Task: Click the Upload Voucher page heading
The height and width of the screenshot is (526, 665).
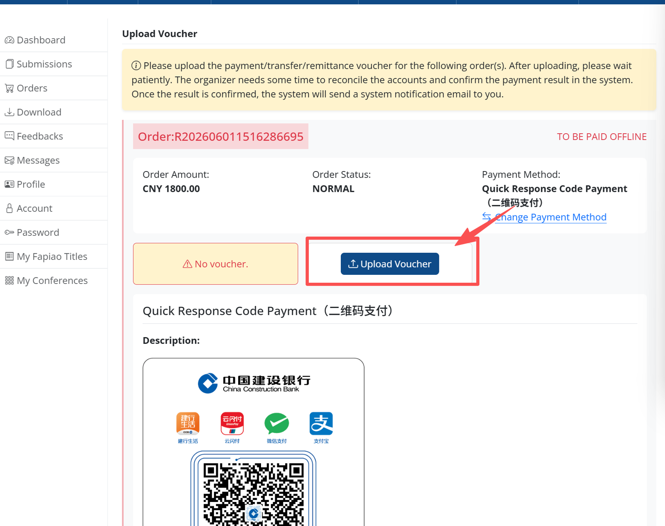Action: 160,34
